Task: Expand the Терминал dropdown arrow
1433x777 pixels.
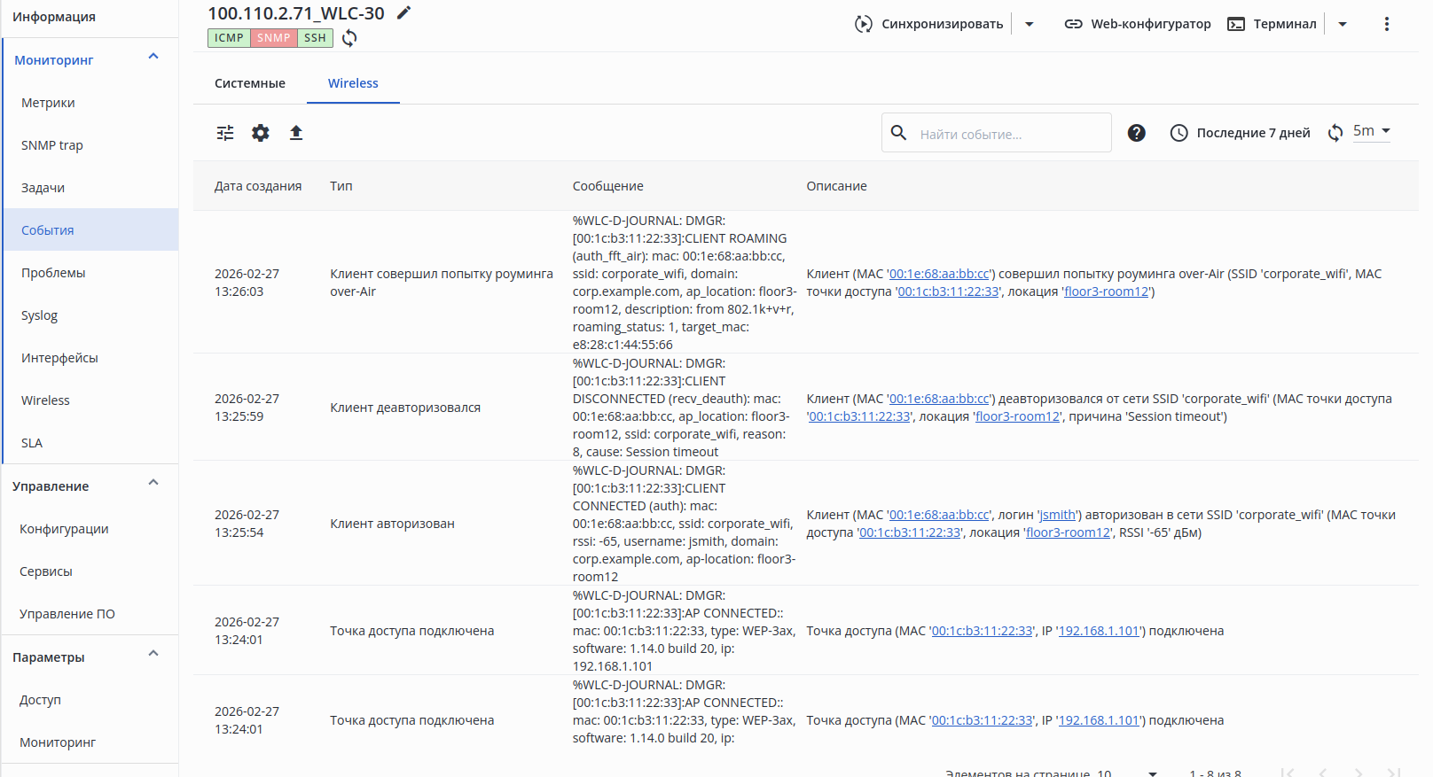Action: [x=1343, y=24]
